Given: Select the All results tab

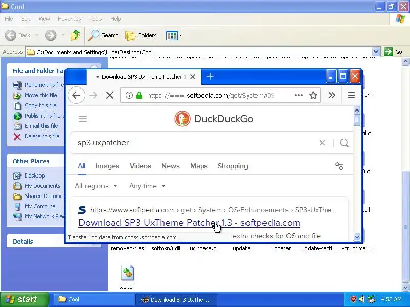Looking at the screenshot, I should pyautogui.click(x=81, y=166).
